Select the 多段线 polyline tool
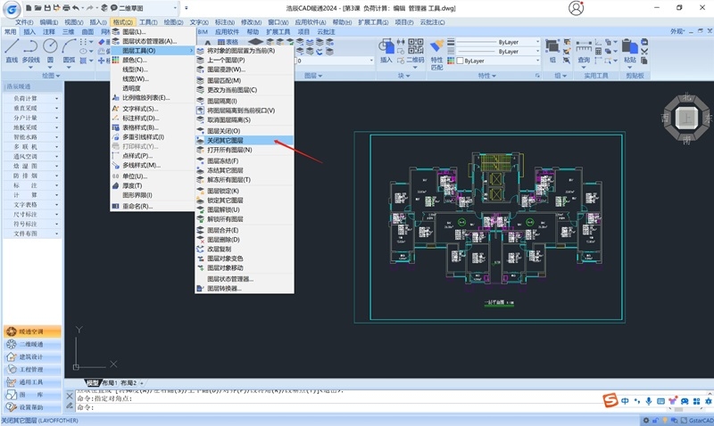Screen dimensions: 714x426 (x=30, y=50)
